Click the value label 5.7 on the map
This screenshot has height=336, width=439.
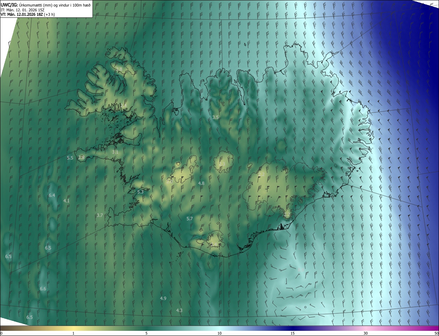coord(190,219)
